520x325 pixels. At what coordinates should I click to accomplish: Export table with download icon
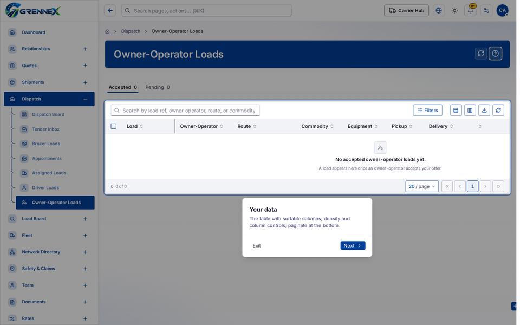click(484, 110)
